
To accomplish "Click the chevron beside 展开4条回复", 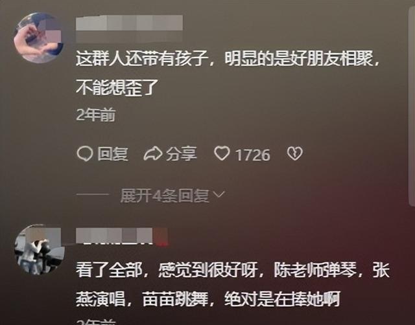I will tap(219, 195).
